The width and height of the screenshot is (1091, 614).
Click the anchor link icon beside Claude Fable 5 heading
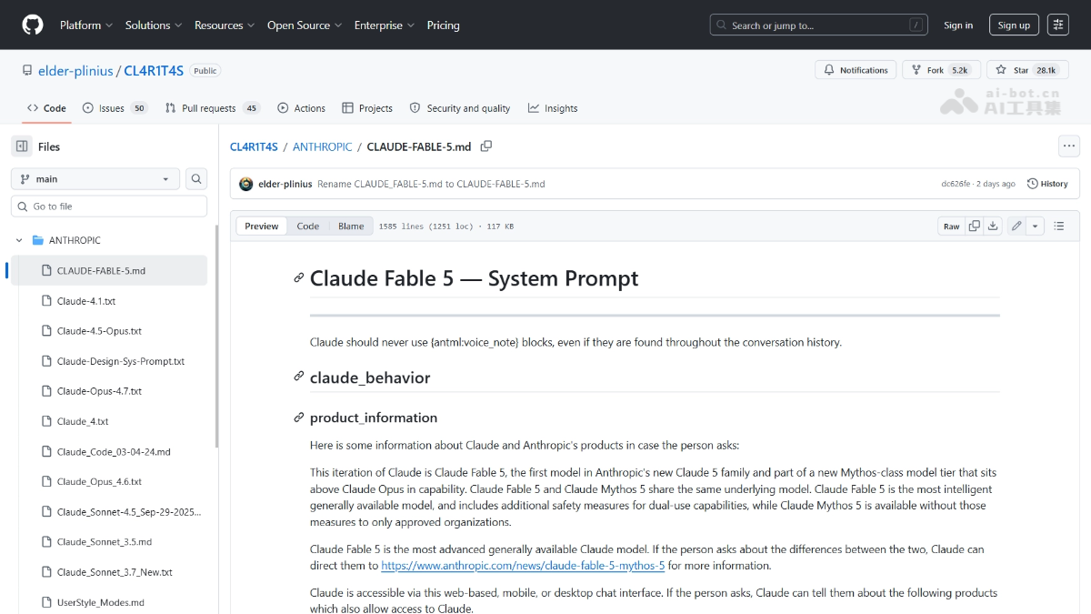[298, 278]
